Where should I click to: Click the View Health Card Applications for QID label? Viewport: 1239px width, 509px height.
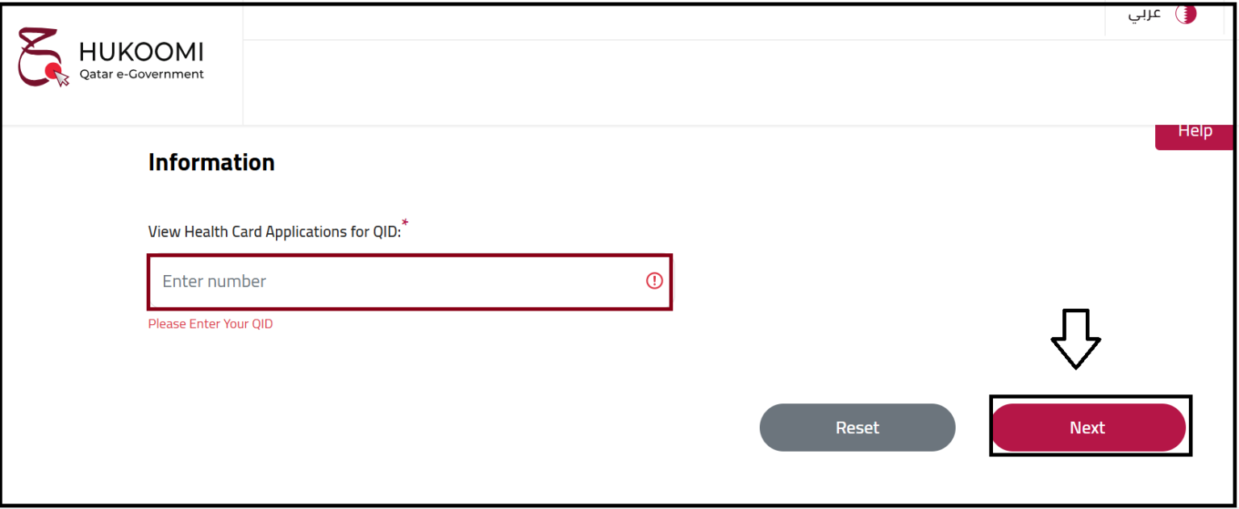coord(274,232)
